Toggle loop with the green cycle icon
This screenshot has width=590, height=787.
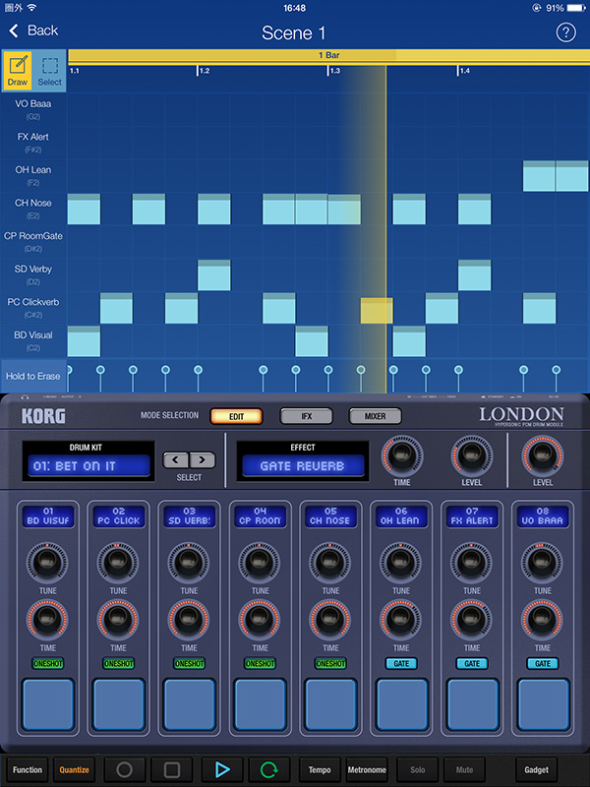click(269, 769)
